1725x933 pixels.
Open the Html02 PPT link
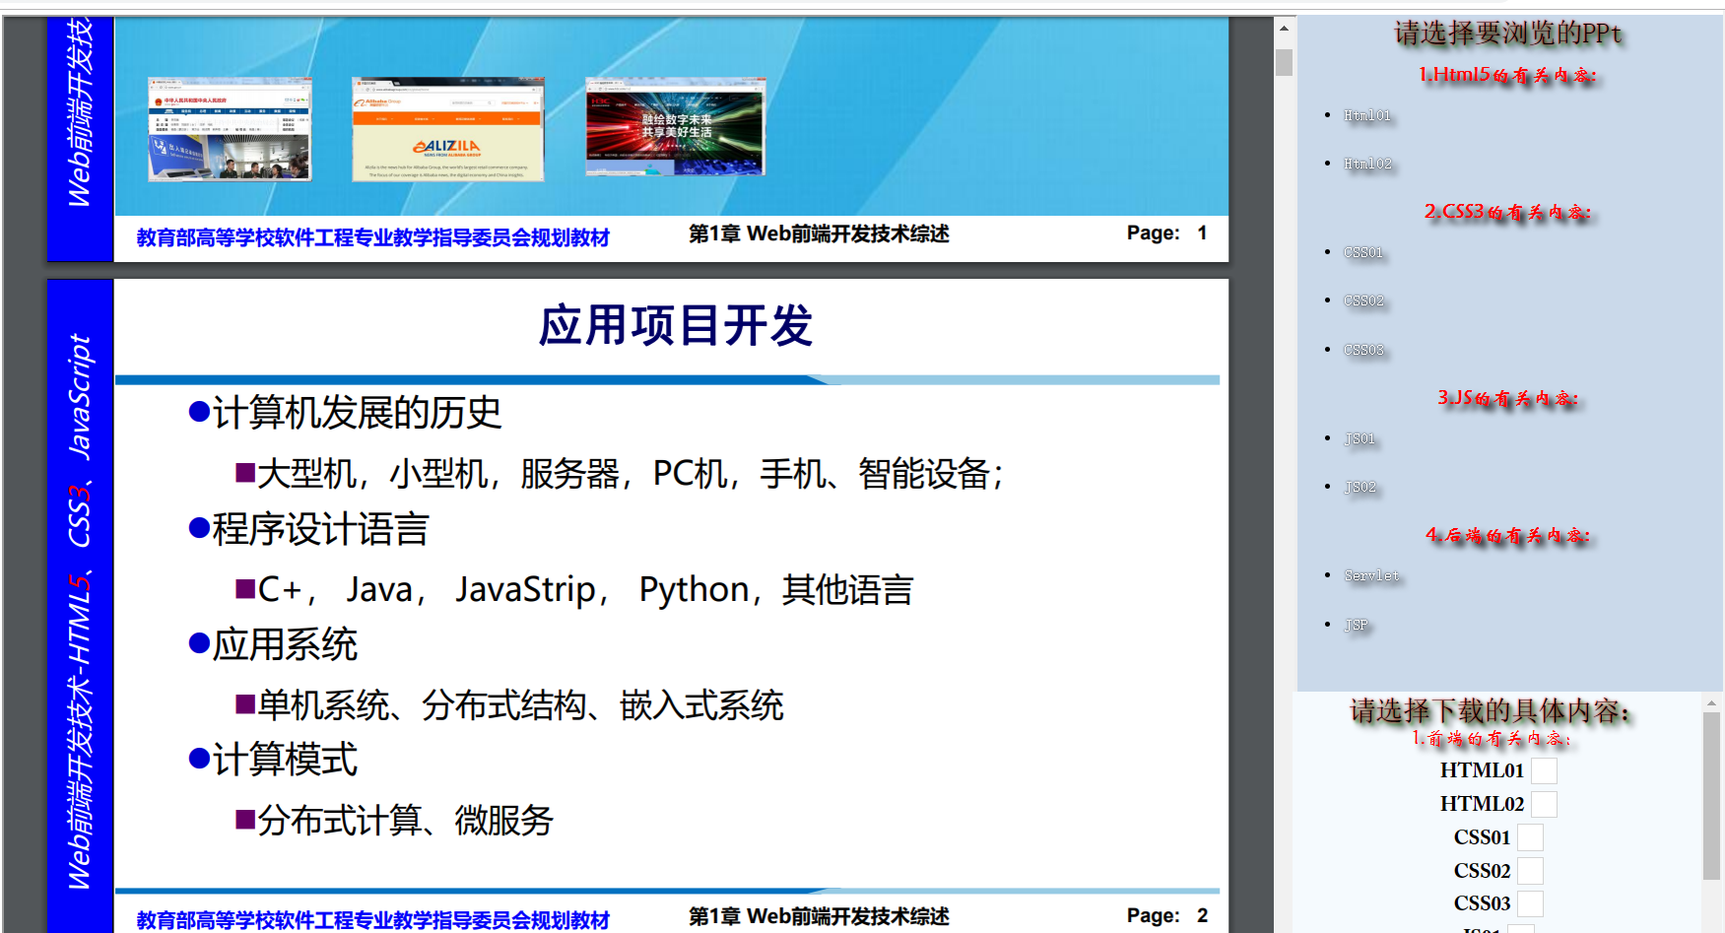(x=1367, y=164)
